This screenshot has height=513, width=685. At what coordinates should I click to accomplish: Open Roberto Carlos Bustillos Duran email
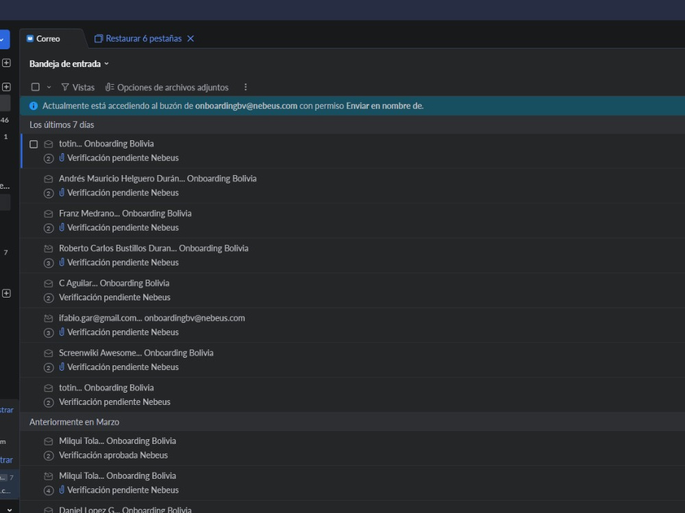[x=352, y=256]
